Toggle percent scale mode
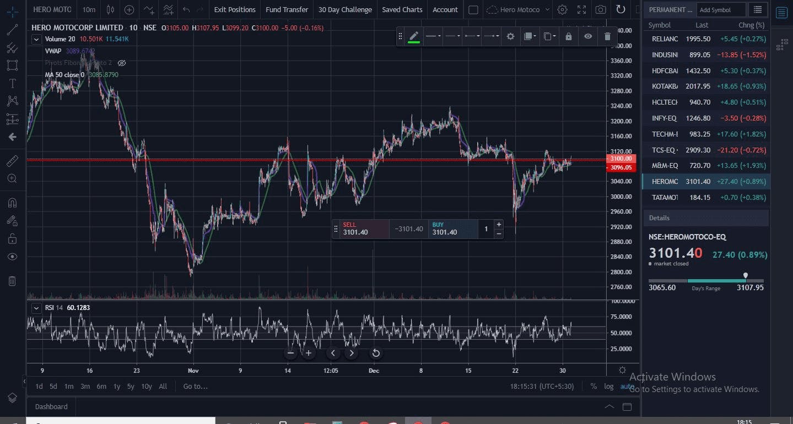This screenshot has width=793, height=424. point(594,386)
